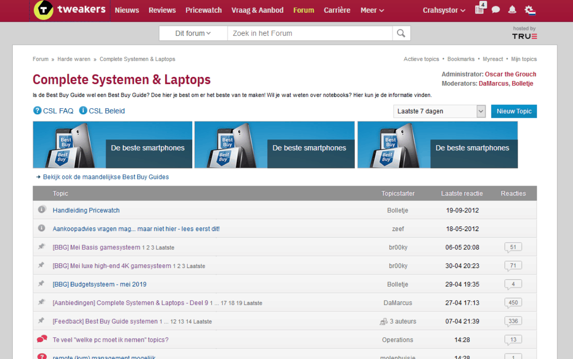Open the Crahsystor user menu
This screenshot has height=359, width=573.
click(x=444, y=10)
